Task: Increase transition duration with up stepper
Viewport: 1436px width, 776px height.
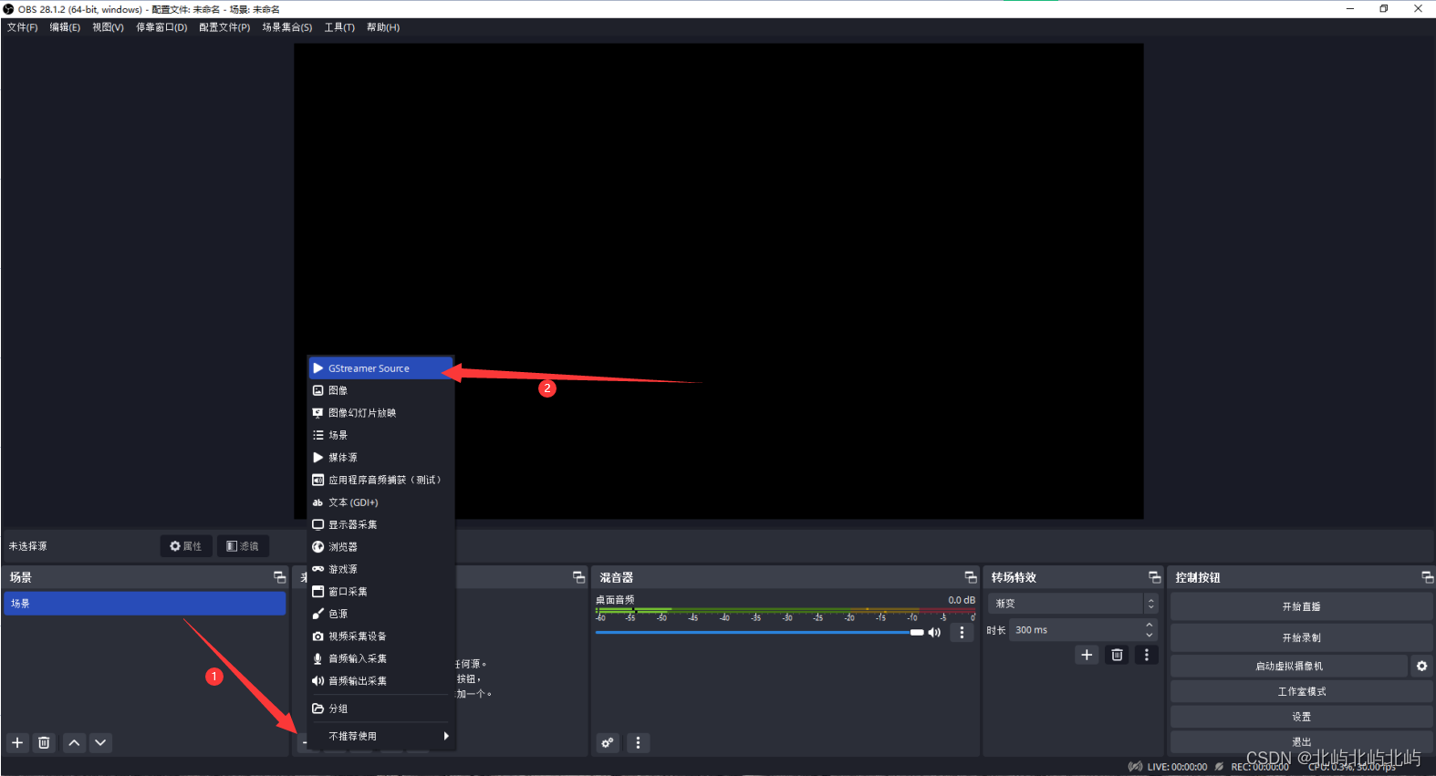Action: click(x=1149, y=625)
